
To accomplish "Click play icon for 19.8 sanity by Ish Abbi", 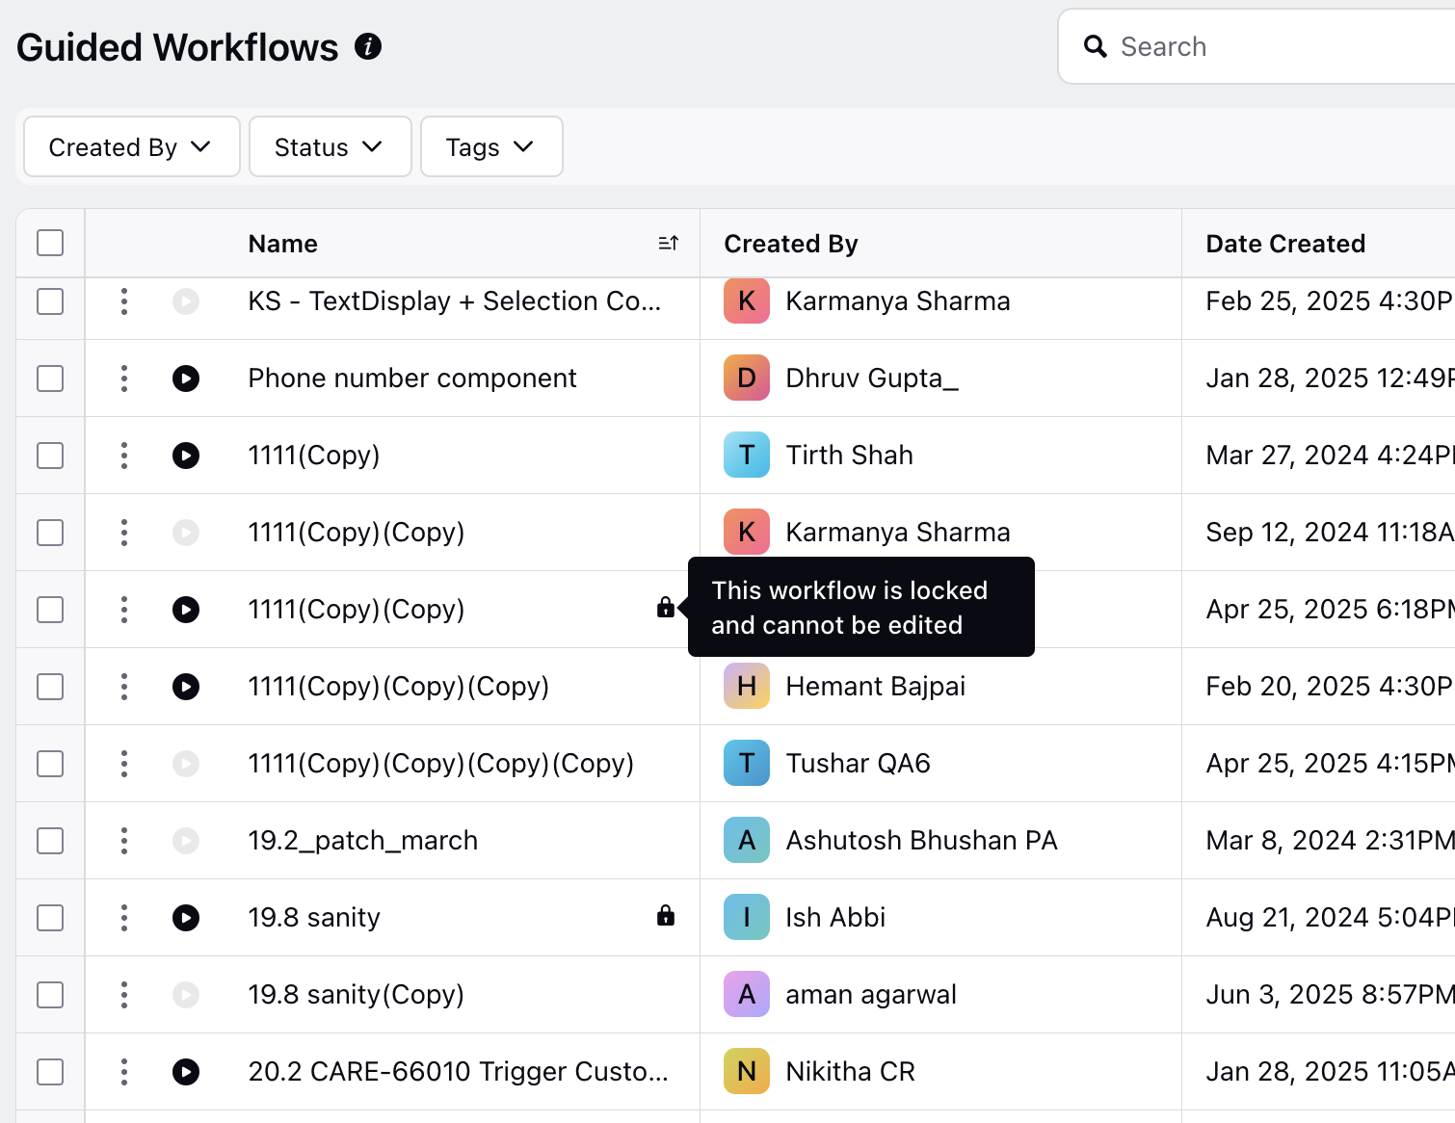I will pyautogui.click(x=186, y=918).
